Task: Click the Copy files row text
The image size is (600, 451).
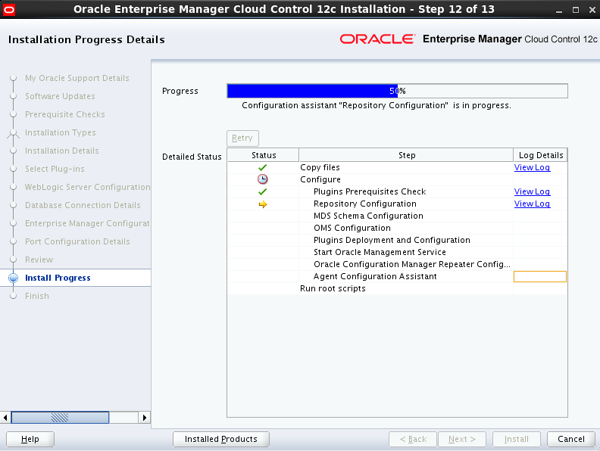Action: tap(320, 167)
